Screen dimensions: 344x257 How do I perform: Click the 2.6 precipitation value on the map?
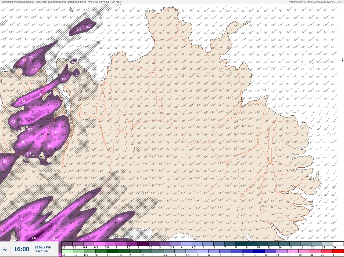(x=34, y=238)
